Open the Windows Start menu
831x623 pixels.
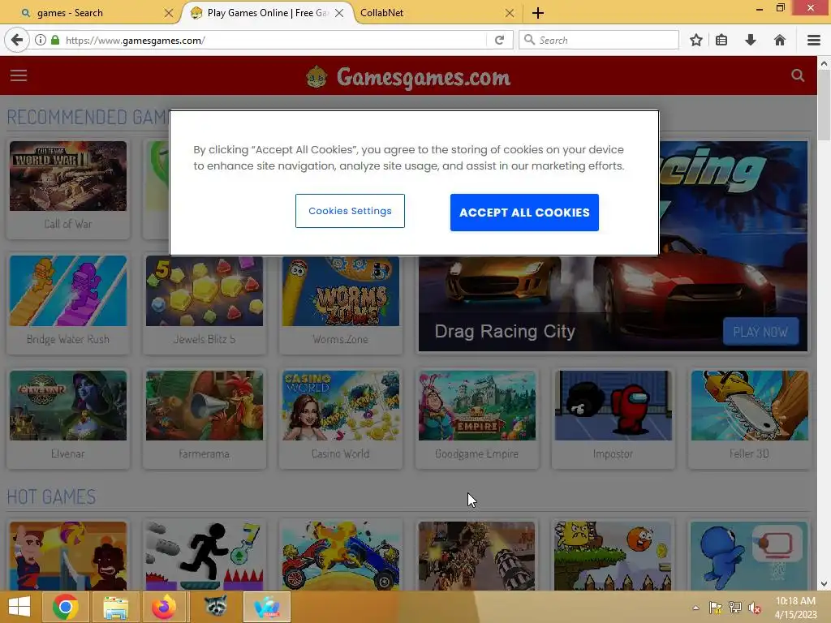19,607
